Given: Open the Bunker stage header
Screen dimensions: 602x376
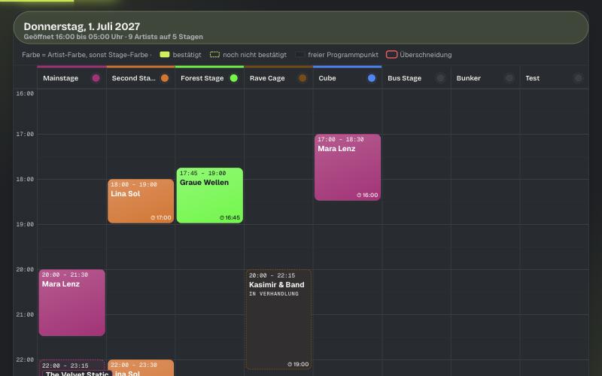Looking at the screenshot, I should (x=485, y=78).
